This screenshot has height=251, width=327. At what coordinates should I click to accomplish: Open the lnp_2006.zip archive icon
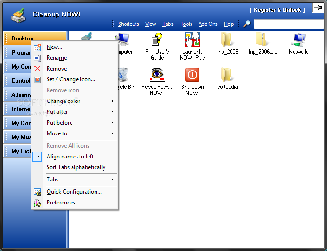(263, 39)
